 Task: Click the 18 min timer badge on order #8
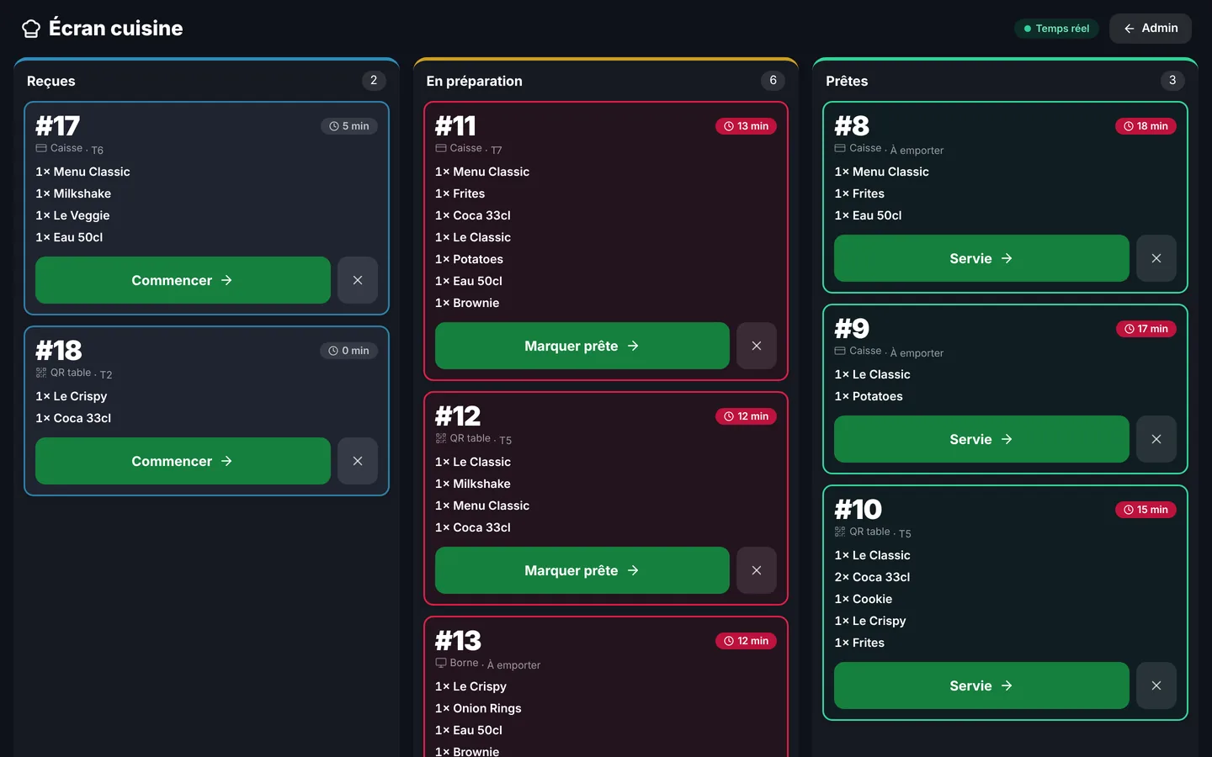click(x=1146, y=126)
